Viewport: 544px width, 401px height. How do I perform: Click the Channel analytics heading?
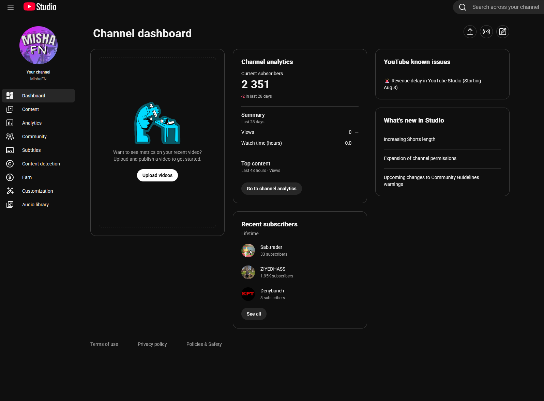[x=267, y=62]
